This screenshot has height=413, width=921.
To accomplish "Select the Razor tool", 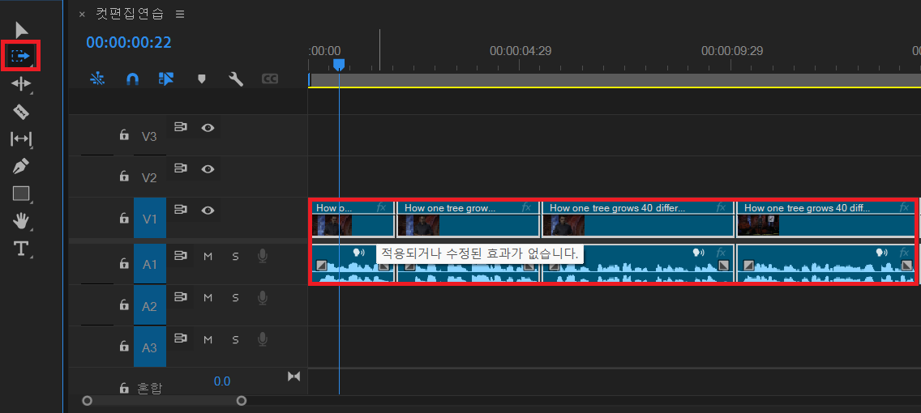I will tap(20, 112).
